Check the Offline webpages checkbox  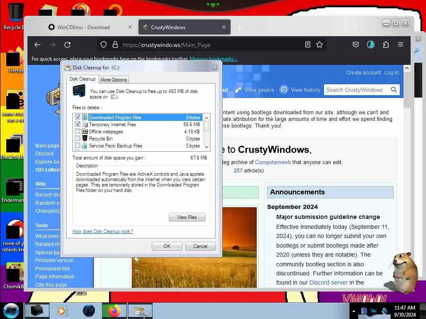click(x=77, y=131)
